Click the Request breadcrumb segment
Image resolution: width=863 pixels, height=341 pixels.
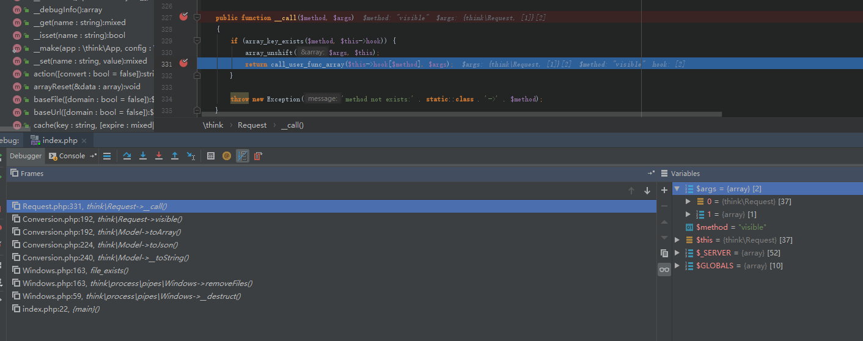pos(252,125)
